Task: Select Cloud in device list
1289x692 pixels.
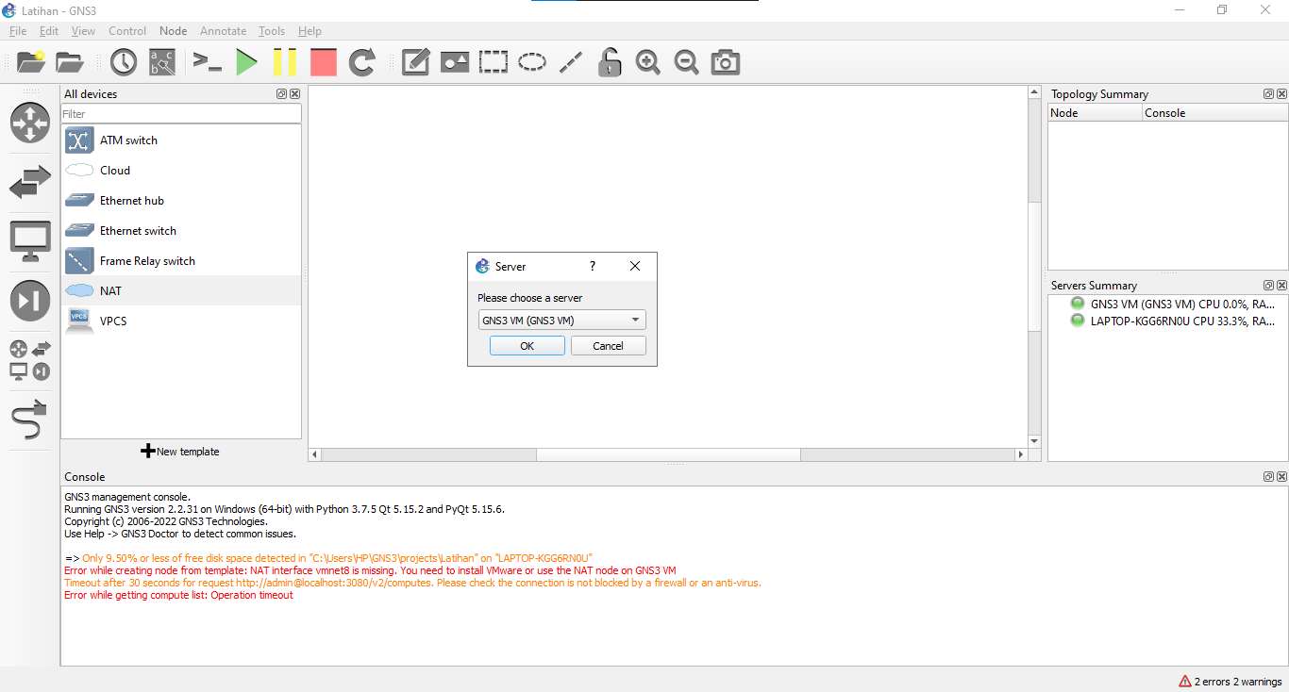Action: [181, 171]
